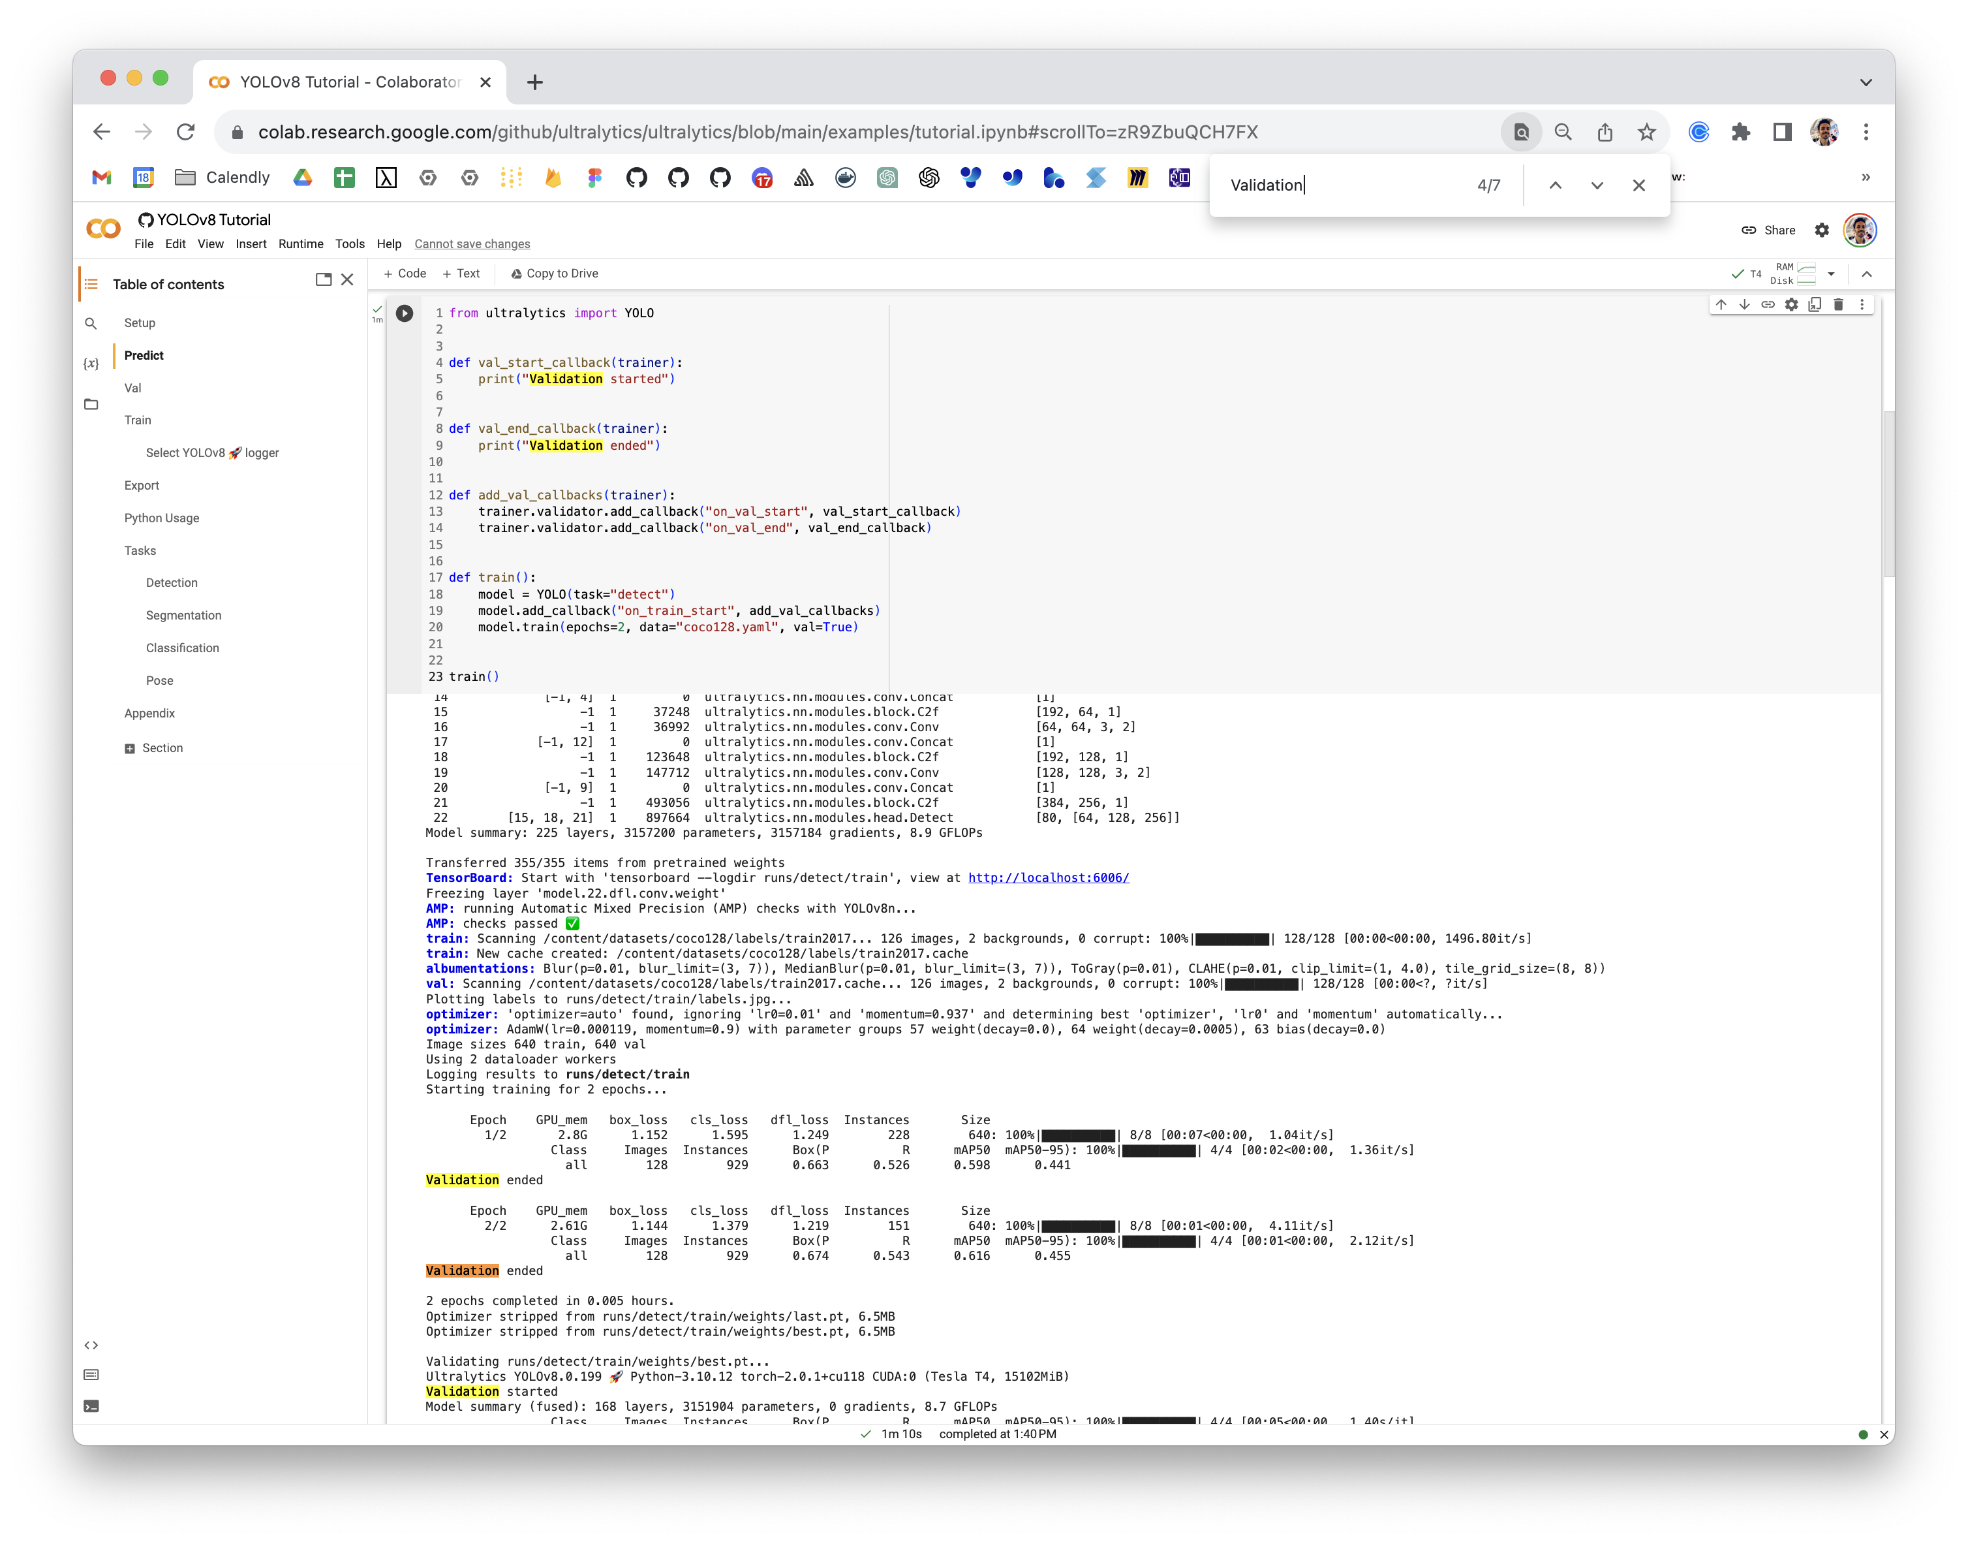Viewport: 1968px width, 1542px height.
Task: Copy link to the current cell
Action: (x=1767, y=304)
